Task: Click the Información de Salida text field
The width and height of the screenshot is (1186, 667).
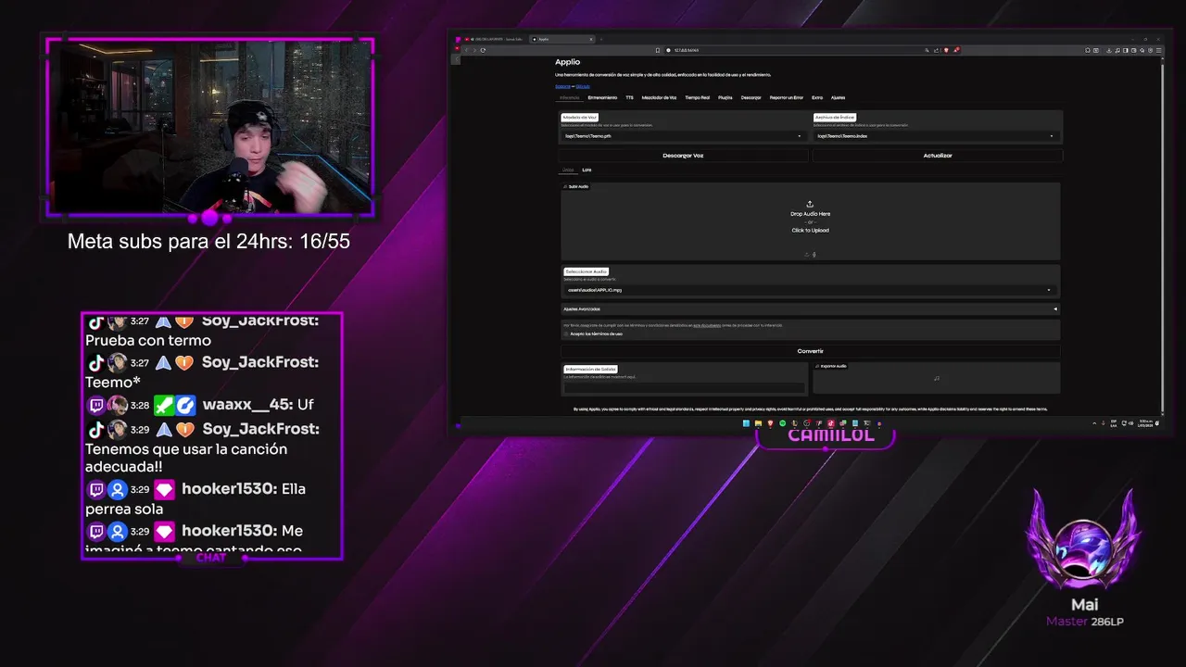Action: tap(685, 388)
